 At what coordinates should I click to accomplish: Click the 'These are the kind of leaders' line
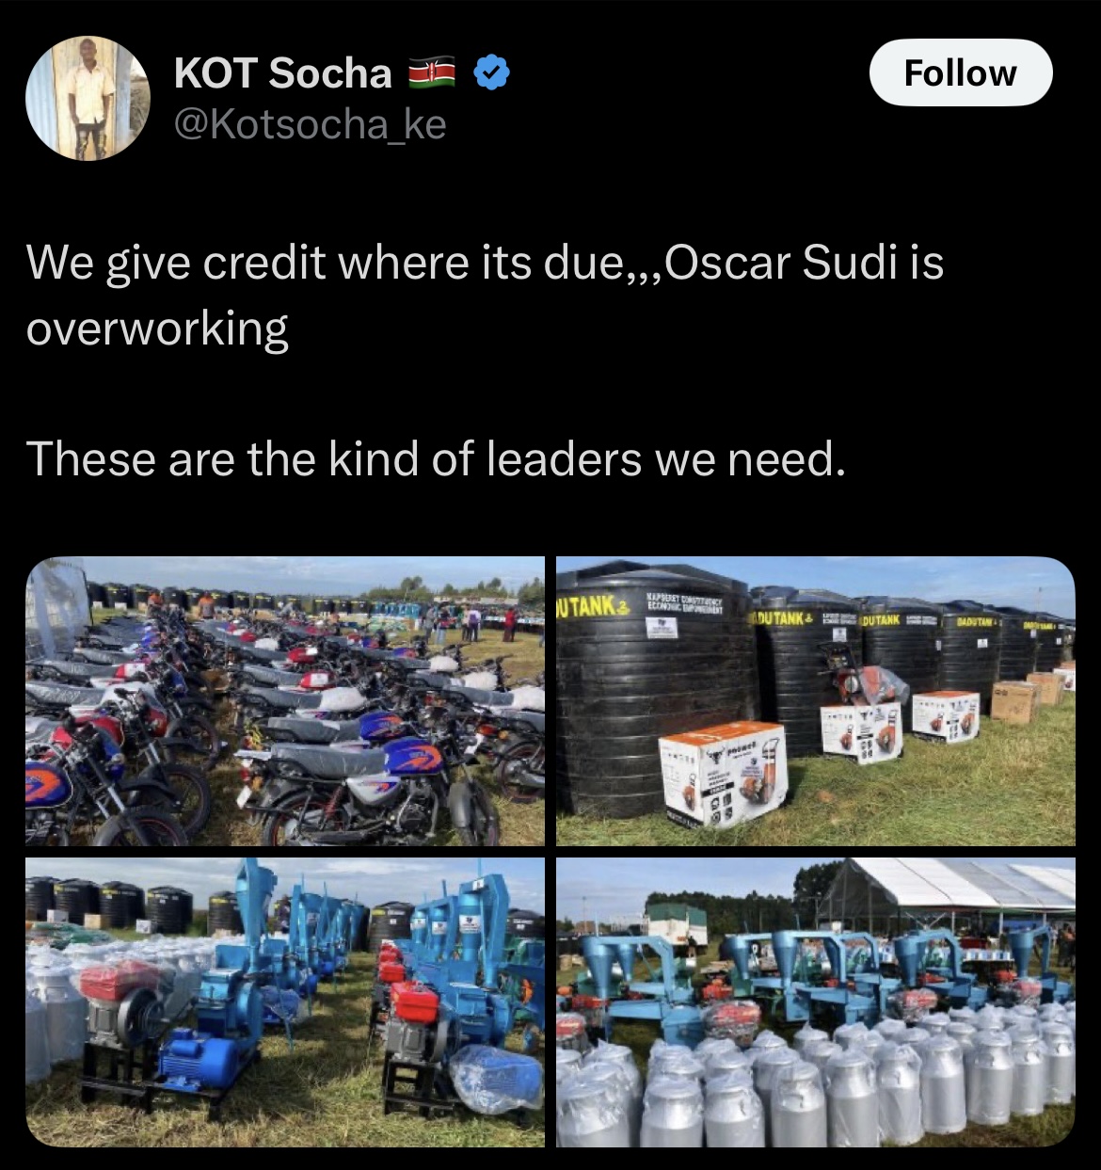(x=436, y=459)
